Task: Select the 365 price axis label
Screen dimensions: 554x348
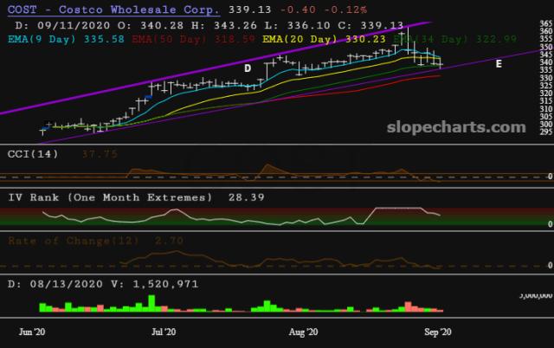Action: pyautogui.click(x=546, y=23)
